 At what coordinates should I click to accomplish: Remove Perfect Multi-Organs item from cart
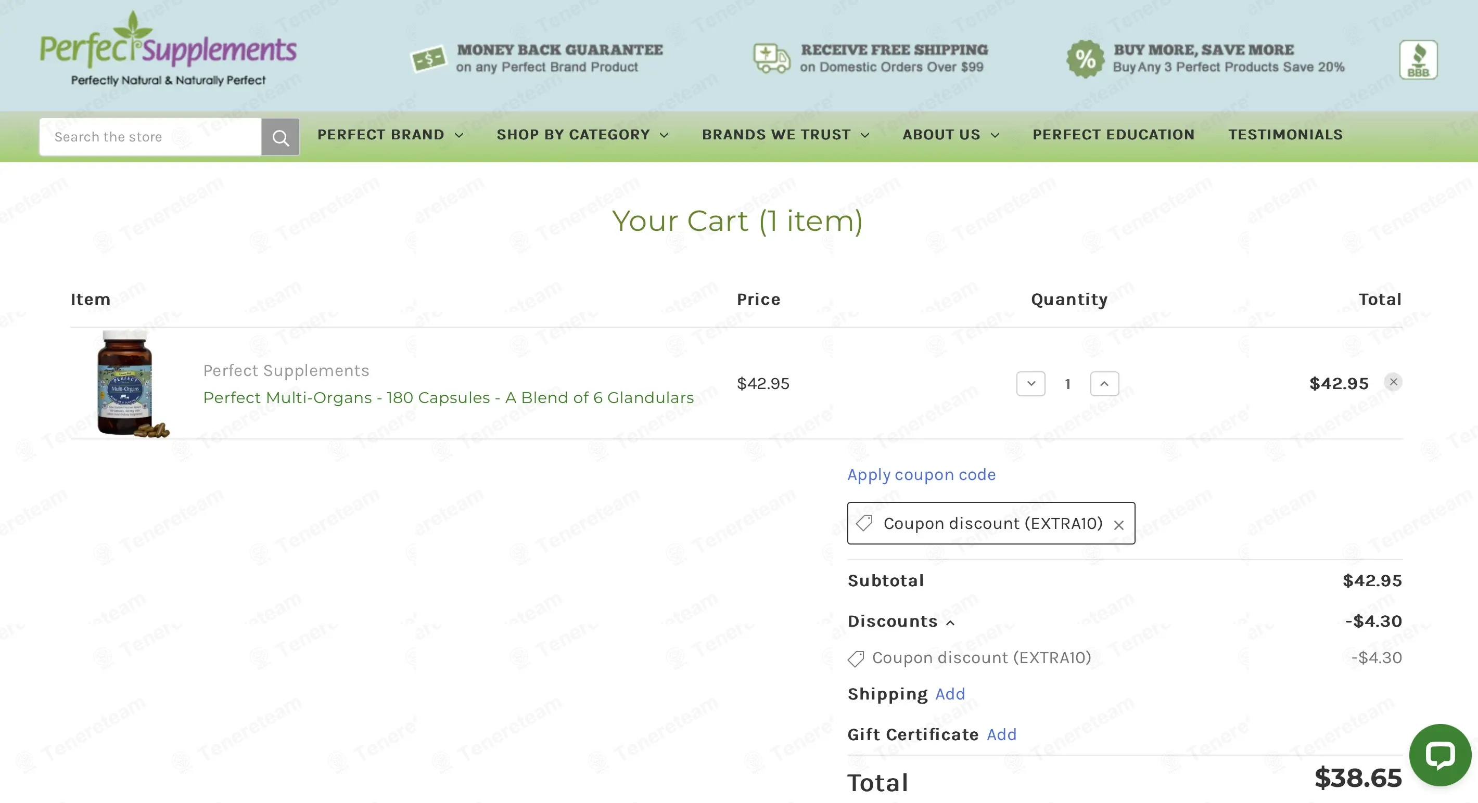pyautogui.click(x=1393, y=382)
